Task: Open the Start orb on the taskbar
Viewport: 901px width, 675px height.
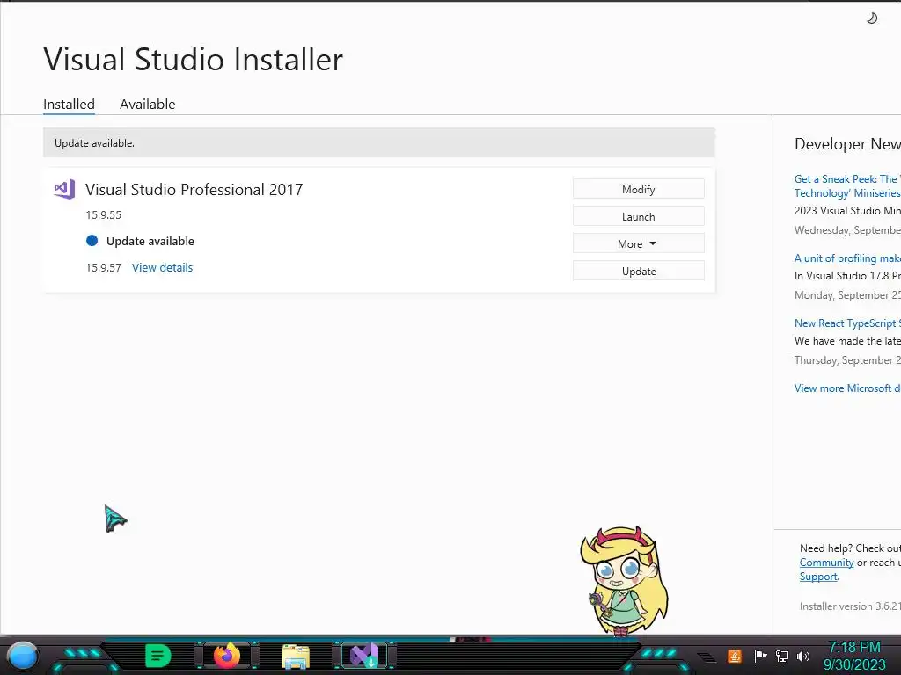Action: click(x=23, y=656)
